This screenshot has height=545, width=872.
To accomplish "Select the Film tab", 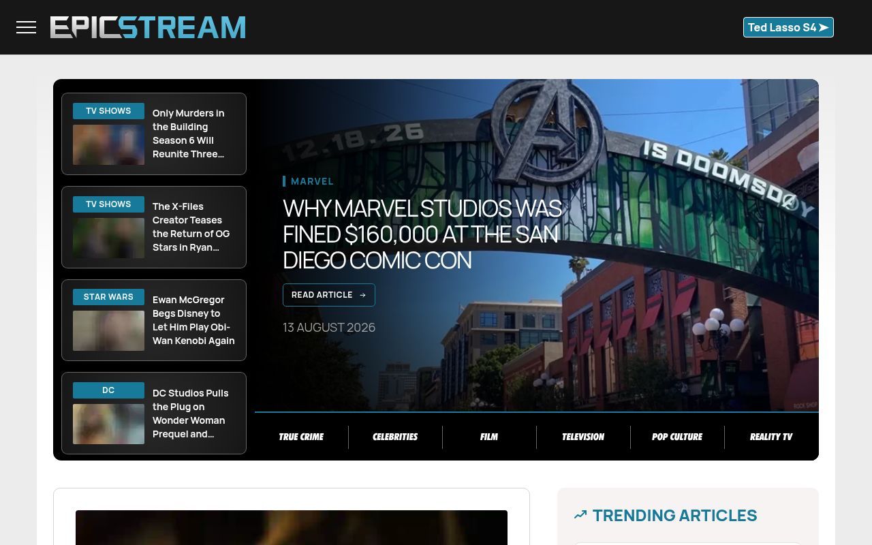I will coord(489,437).
